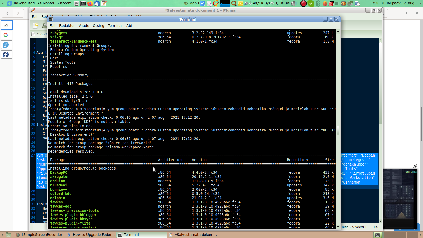
Task: Switch to Salvestamata dokument taskbar window
Action: pos(193,235)
